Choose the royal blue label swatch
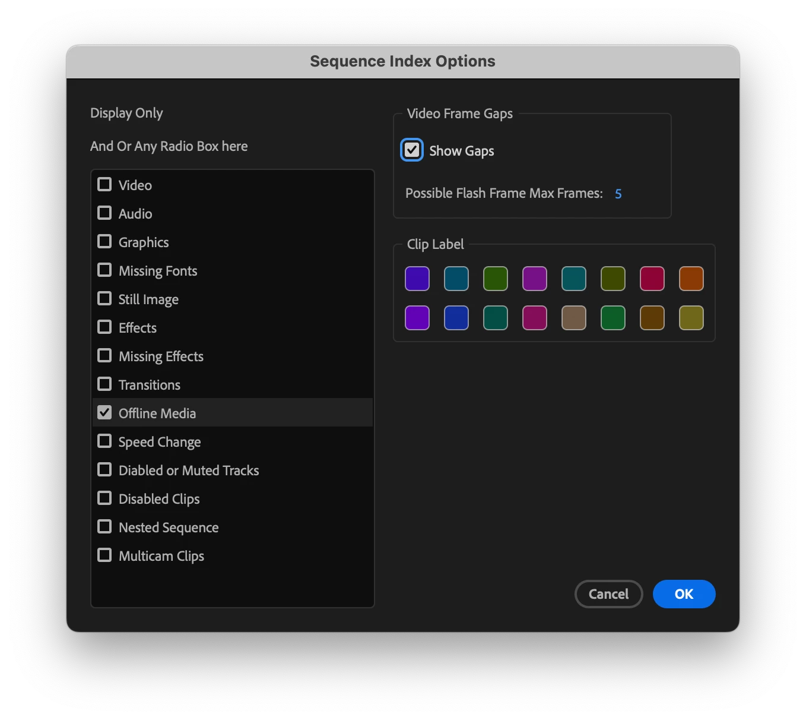 point(456,318)
